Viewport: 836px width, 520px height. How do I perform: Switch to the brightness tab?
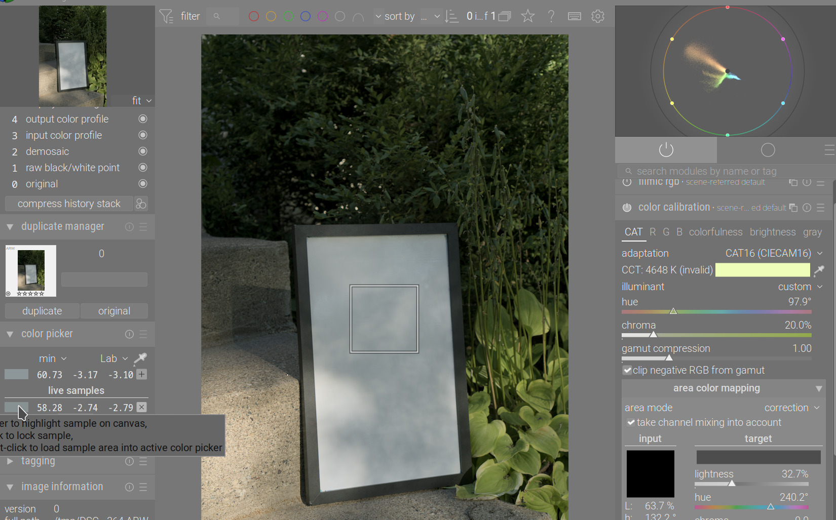click(773, 232)
